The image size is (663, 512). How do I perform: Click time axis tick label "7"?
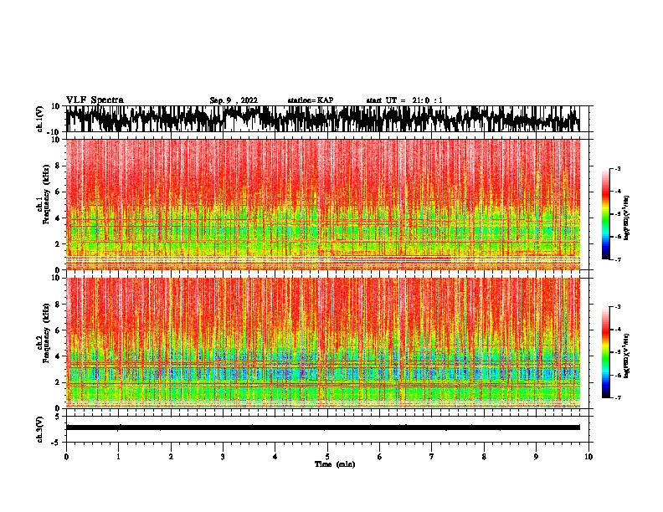tap(432, 457)
